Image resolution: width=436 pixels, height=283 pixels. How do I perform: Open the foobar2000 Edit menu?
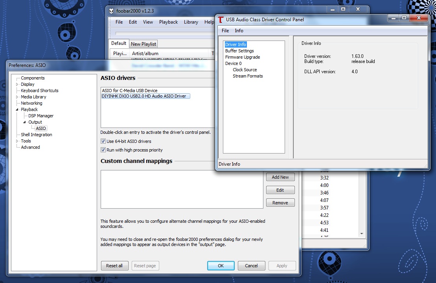coord(132,22)
